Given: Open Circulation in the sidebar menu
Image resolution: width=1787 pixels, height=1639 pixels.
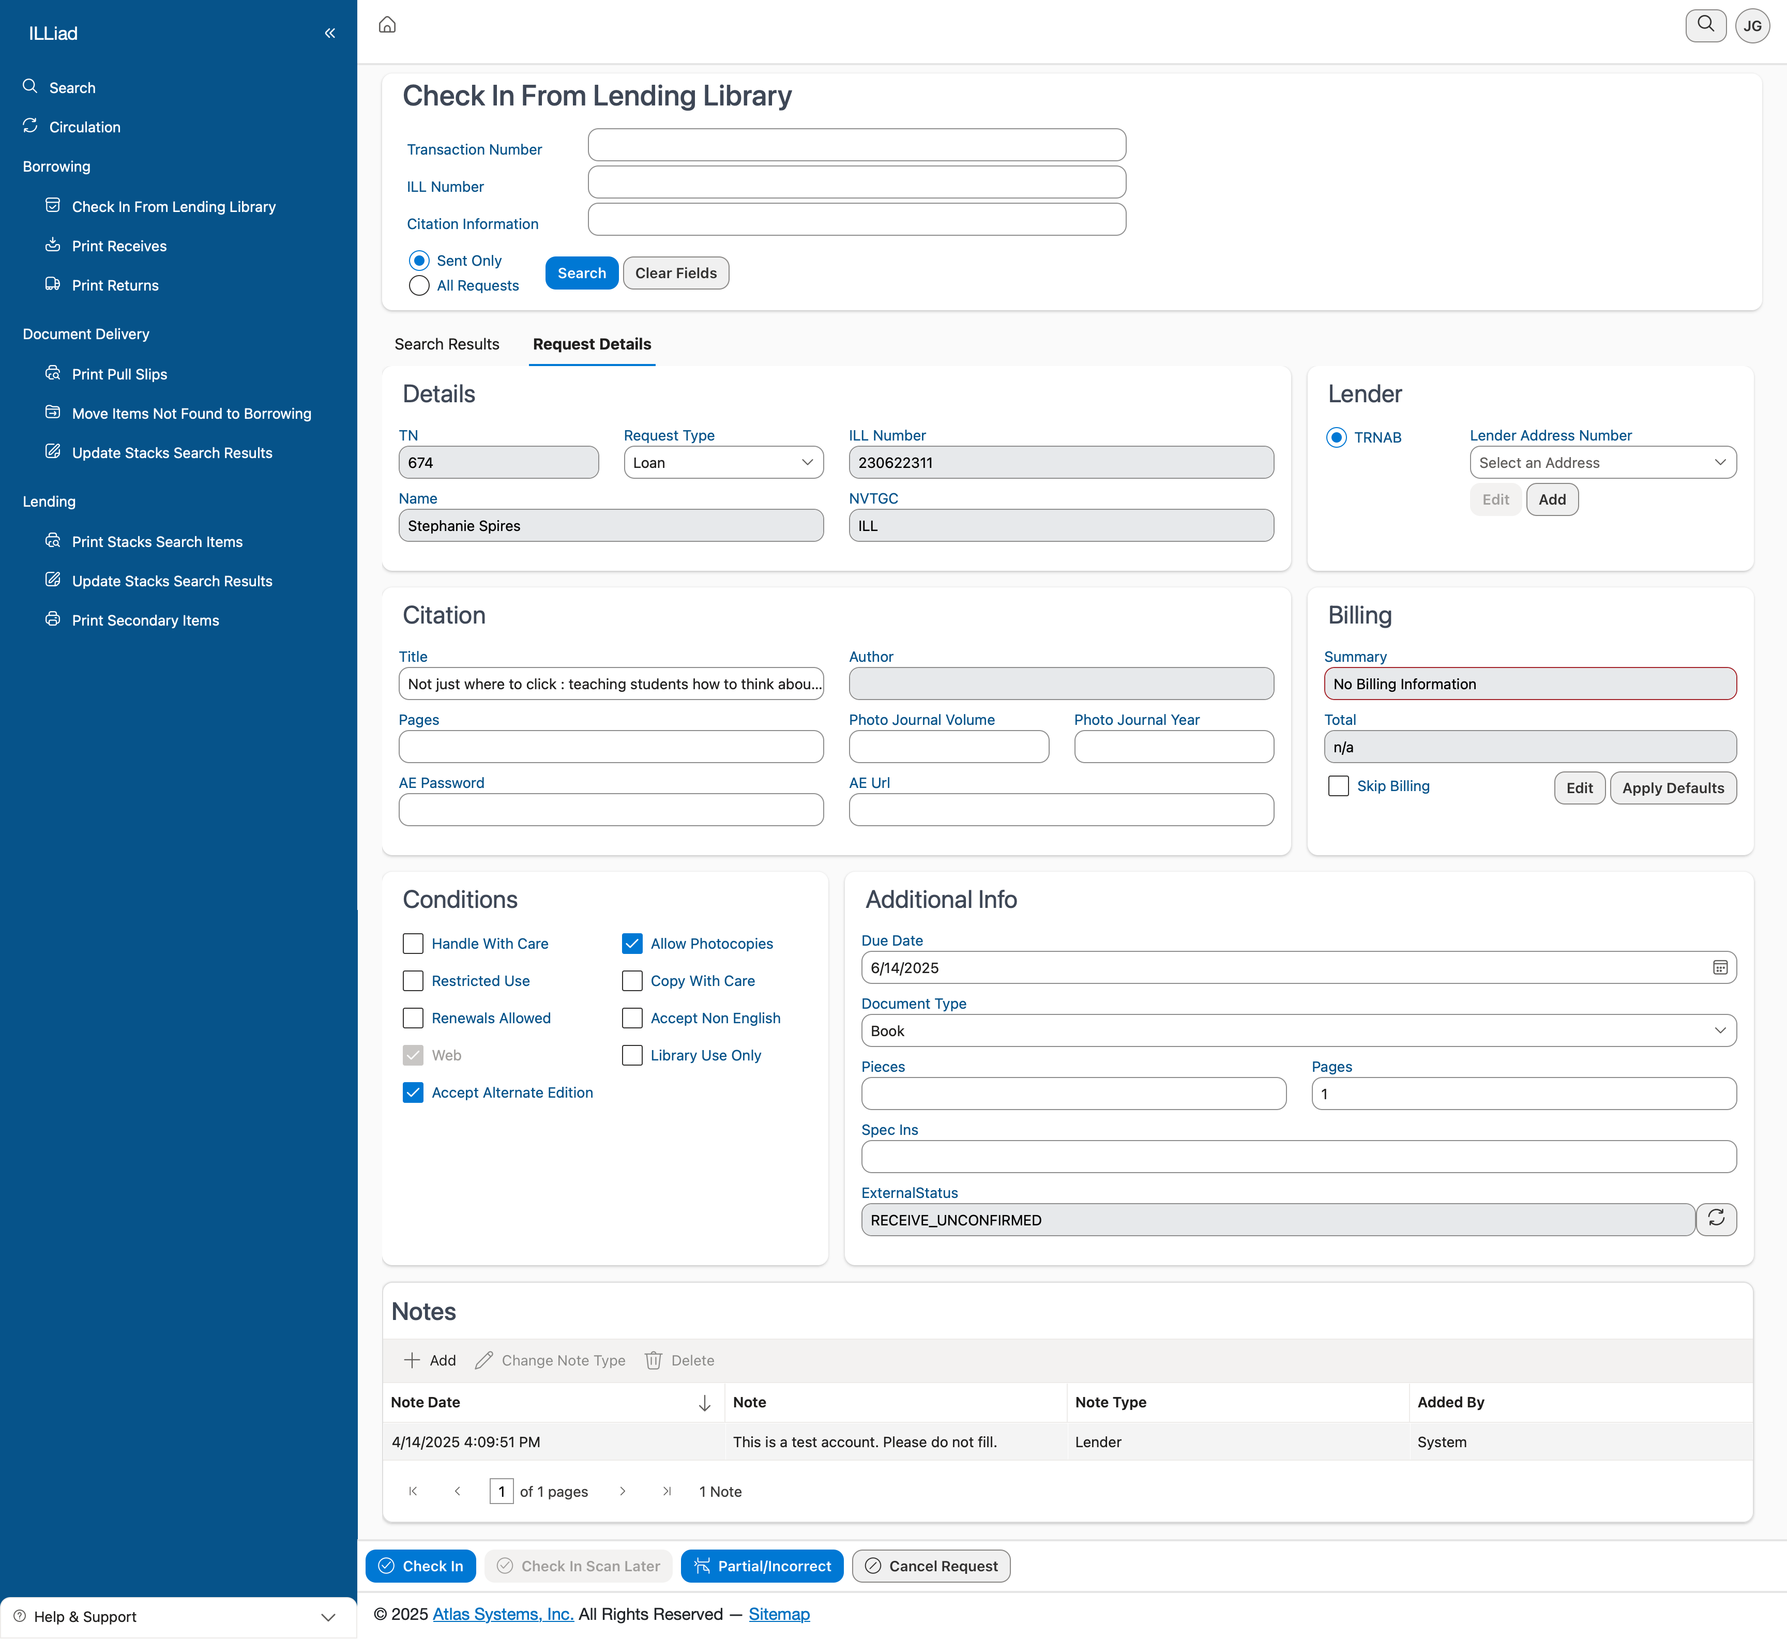Looking at the screenshot, I should pos(84,127).
